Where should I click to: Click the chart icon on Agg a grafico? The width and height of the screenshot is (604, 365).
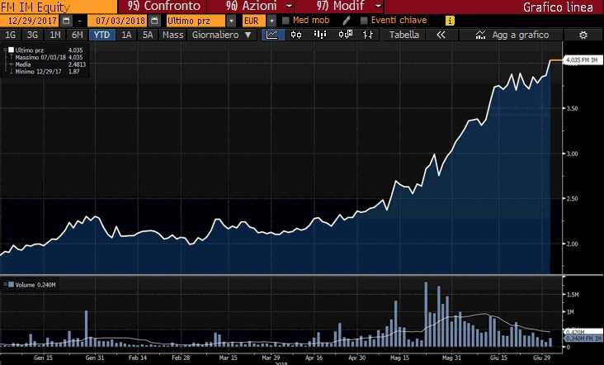click(480, 35)
